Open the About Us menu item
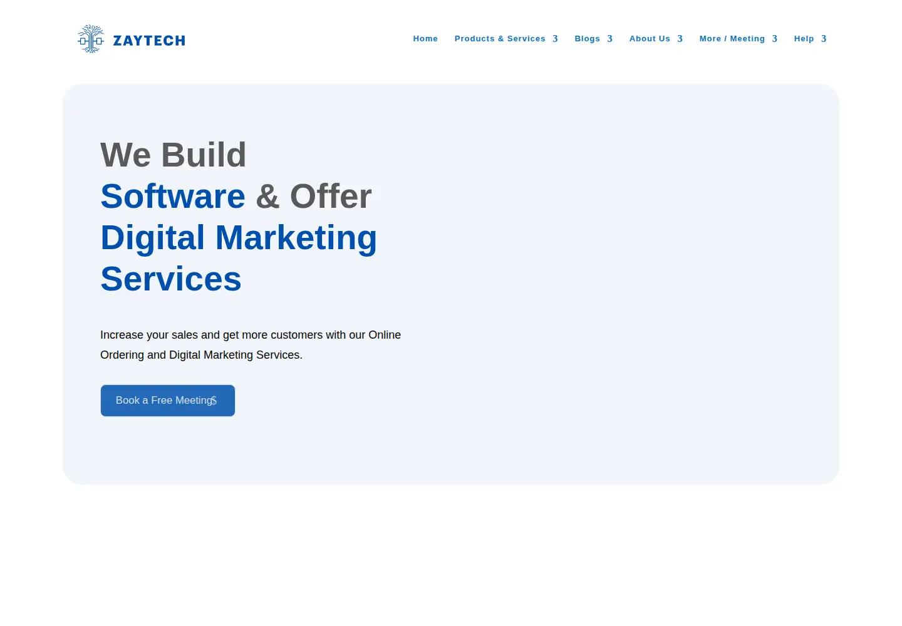 (650, 39)
